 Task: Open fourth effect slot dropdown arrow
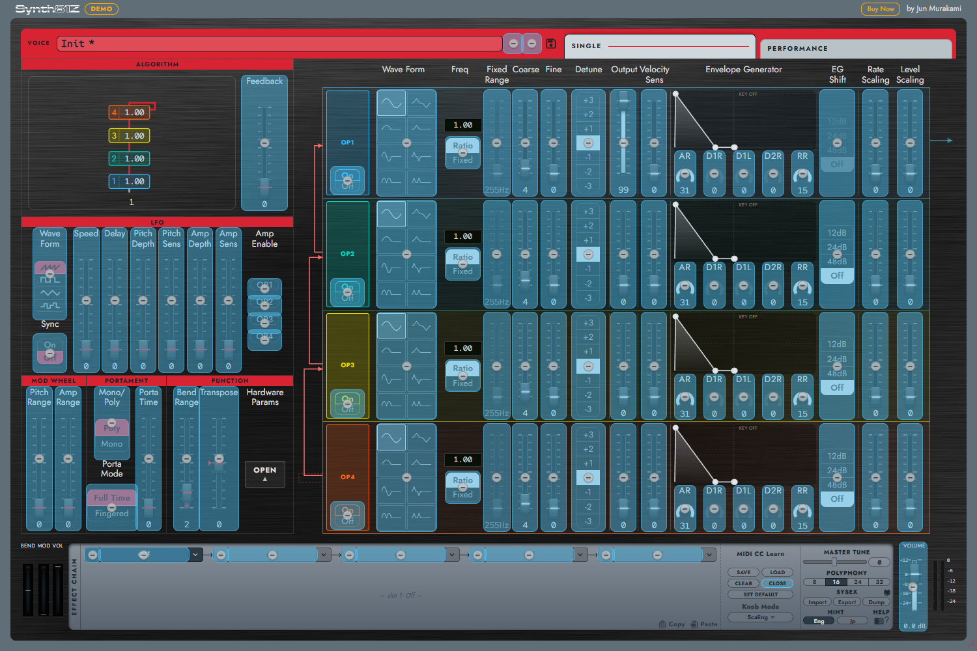[580, 555]
